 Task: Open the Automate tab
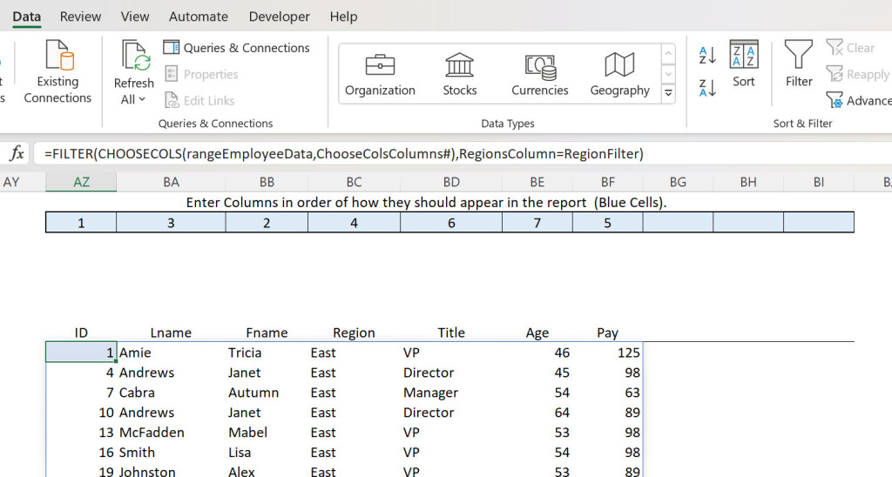pyautogui.click(x=199, y=17)
